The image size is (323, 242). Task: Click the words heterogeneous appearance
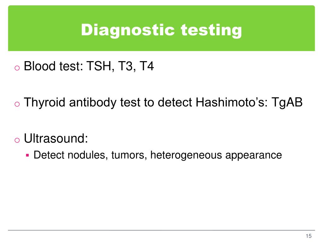click(216, 155)
